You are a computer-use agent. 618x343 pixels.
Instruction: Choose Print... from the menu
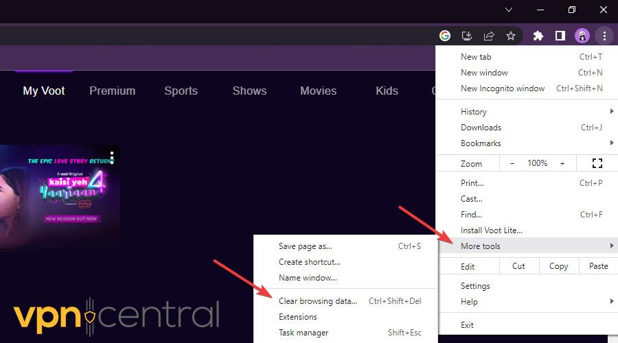[x=527, y=182]
